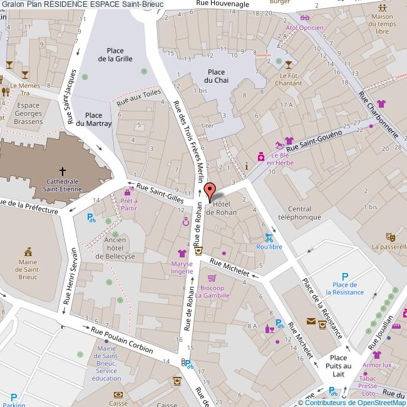Screen dimensions: 407x407
Task: Select Le Fût Chantant cocktail glass icon
Action: tap(288, 64)
